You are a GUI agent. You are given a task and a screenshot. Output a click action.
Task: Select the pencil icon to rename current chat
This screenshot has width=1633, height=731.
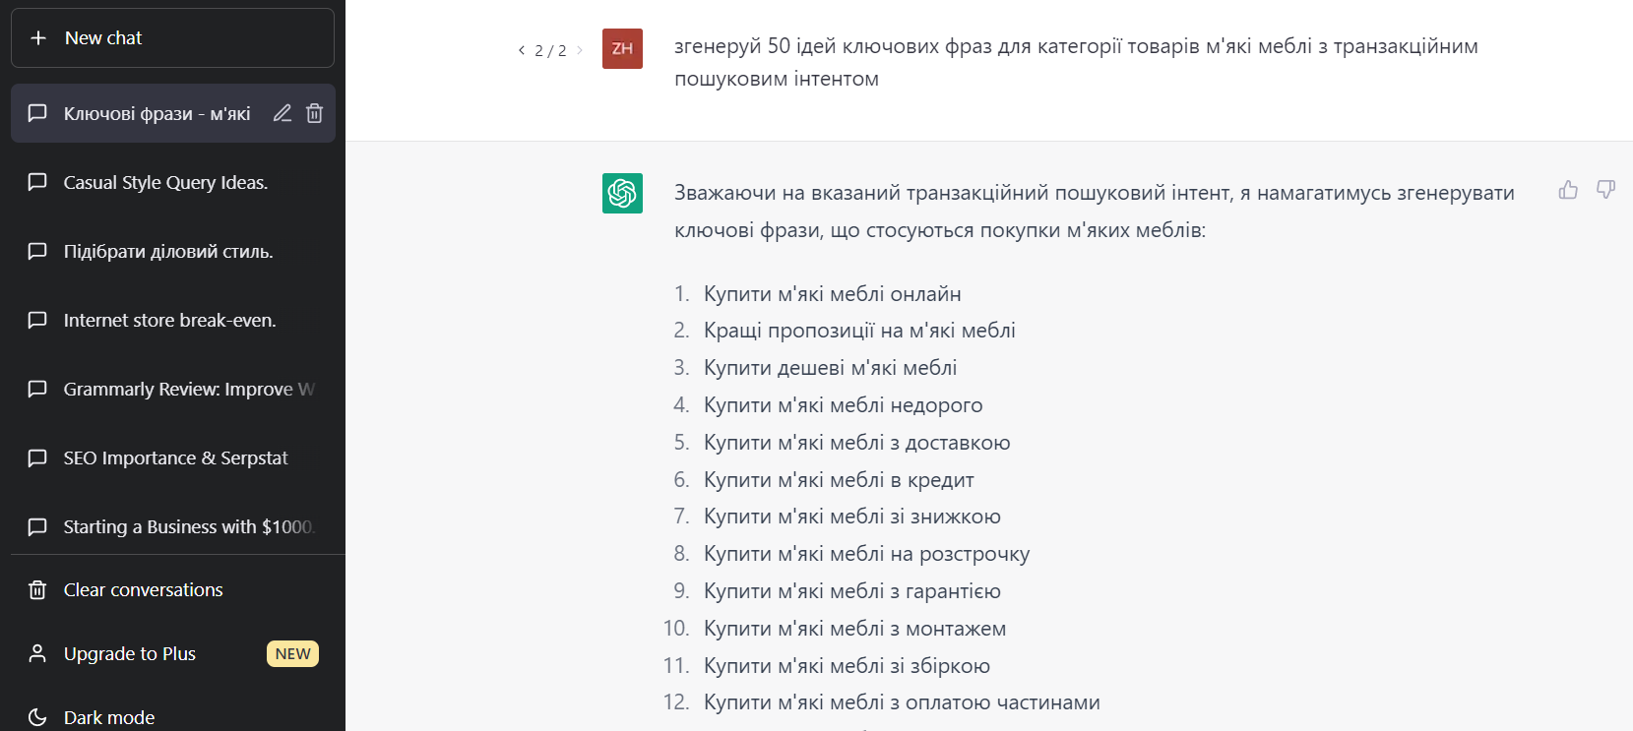(x=282, y=113)
